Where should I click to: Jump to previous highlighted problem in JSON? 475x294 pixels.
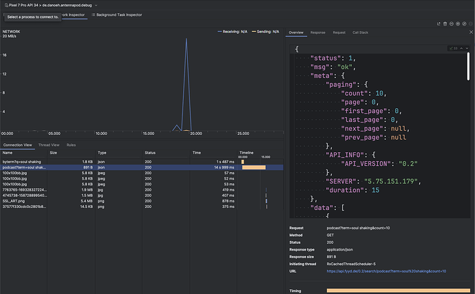point(461,48)
